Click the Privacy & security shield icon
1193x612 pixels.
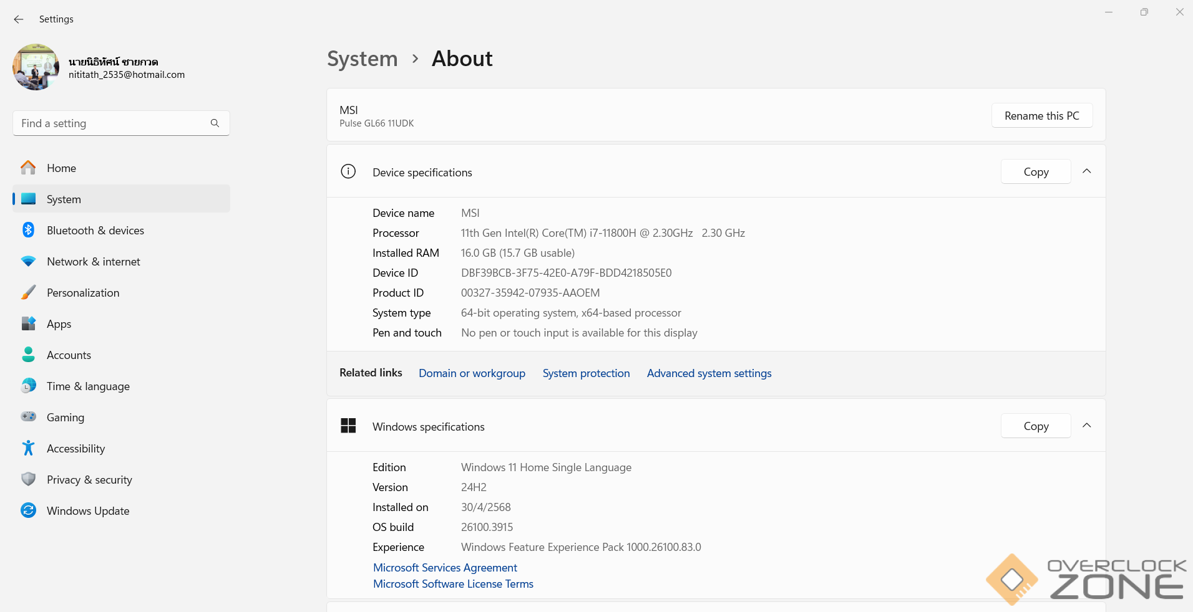(28, 479)
